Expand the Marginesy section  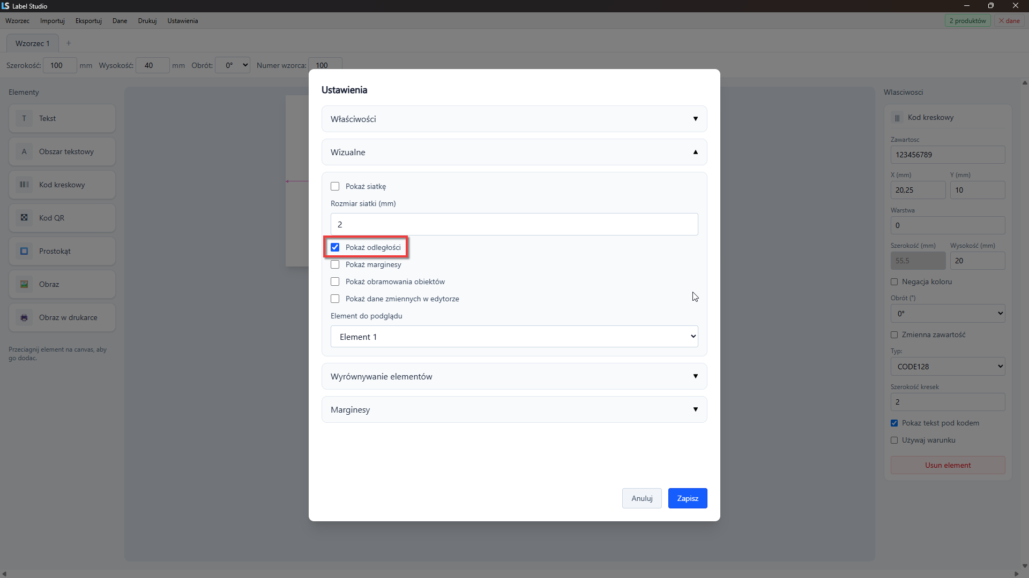pyautogui.click(x=514, y=409)
